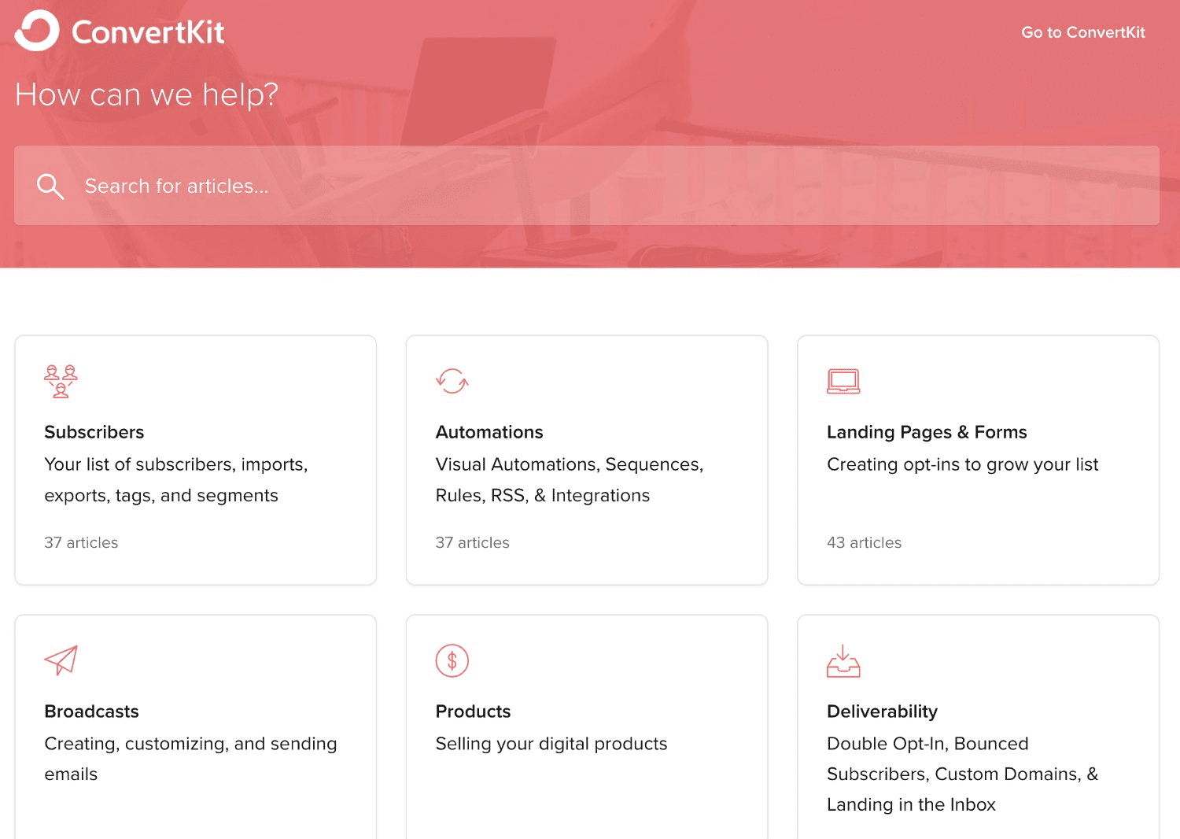
Task: Click the Deliverability inbox download icon
Action: tap(843, 660)
